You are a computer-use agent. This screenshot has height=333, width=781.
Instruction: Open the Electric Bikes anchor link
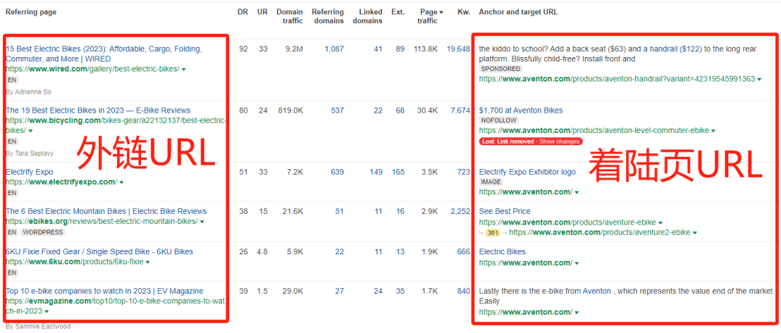[502, 252]
